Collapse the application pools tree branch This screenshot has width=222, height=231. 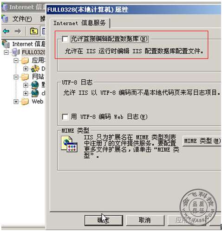16,61
